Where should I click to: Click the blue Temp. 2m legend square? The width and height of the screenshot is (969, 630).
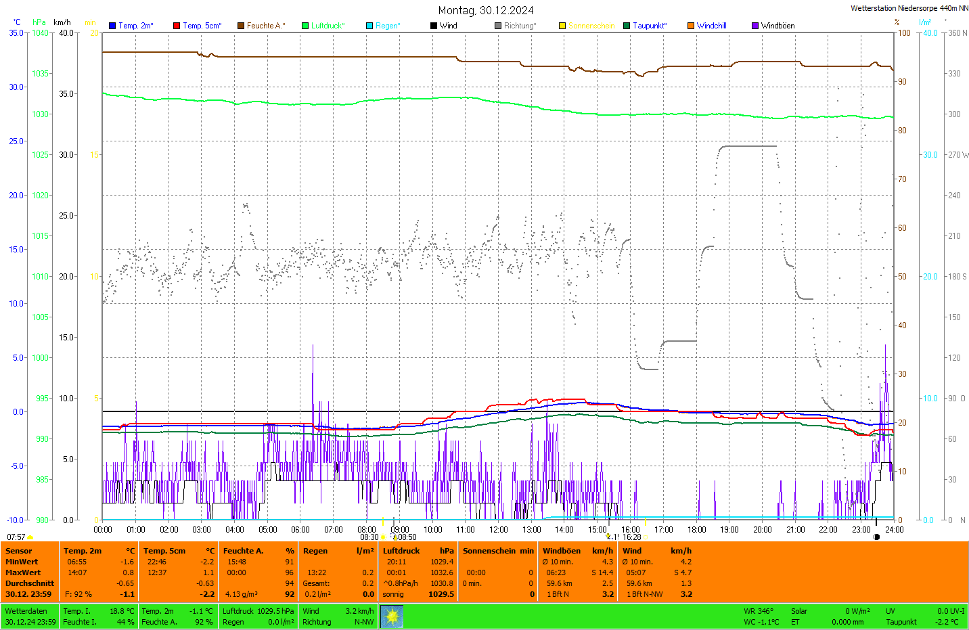112,26
